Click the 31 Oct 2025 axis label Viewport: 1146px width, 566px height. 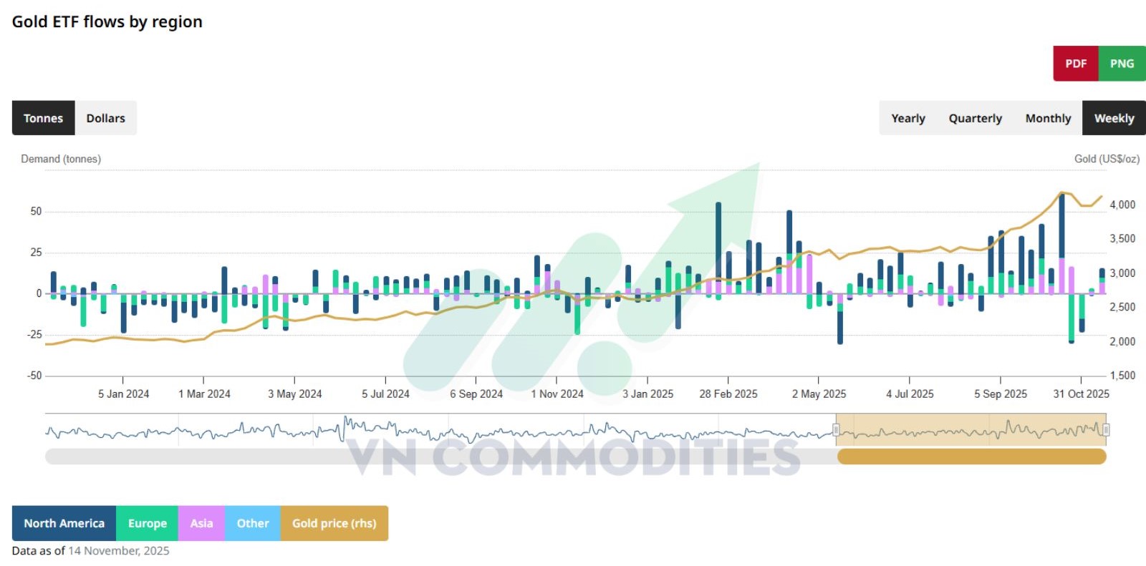pyautogui.click(x=1081, y=394)
